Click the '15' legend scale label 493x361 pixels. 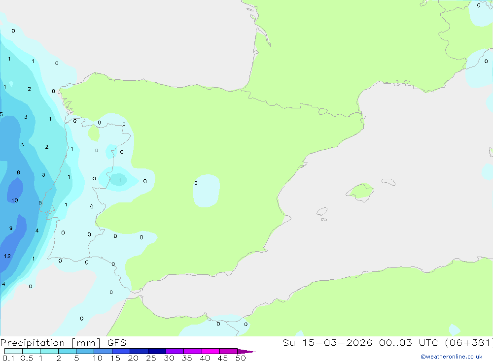tap(115, 358)
